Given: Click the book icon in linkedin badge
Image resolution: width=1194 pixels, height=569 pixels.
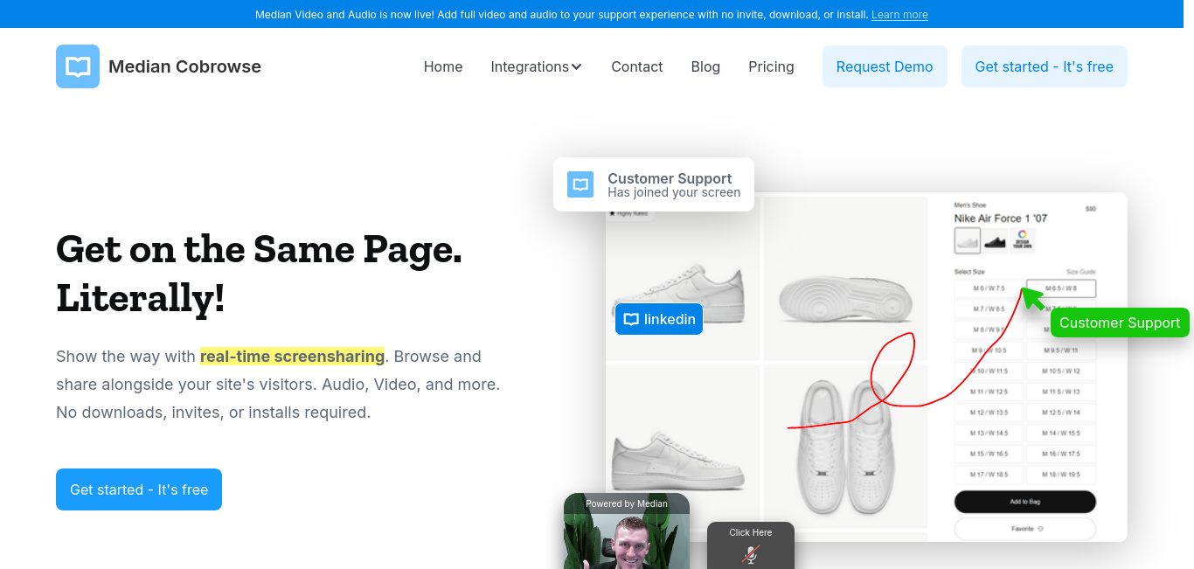Looking at the screenshot, I should 631,319.
